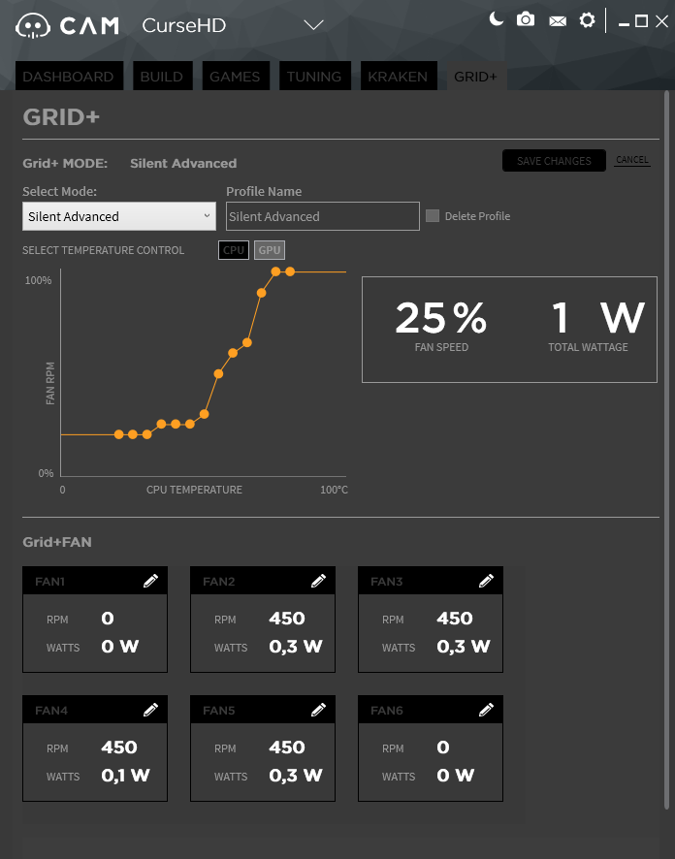Toggle night mode moon icon
The image size is (675, 859).
click(x=497, y=19)
